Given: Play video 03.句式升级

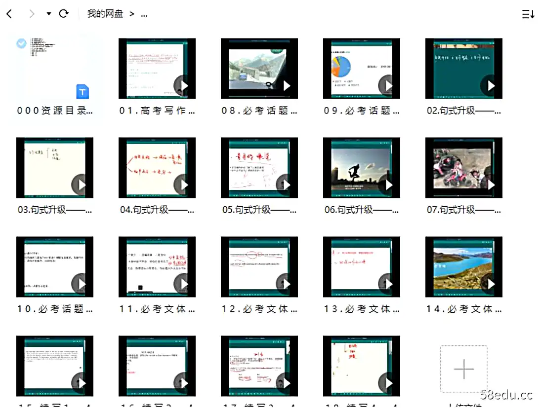Looking at the screenshot, I should (55, 168).
